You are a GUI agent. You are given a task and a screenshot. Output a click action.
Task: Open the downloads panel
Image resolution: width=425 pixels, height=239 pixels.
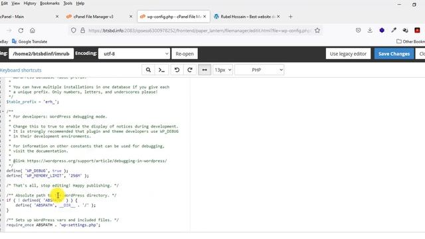pyautogui.click(x=370, y=31)
